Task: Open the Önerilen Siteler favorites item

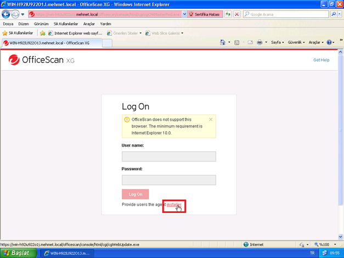Action: pyautogui.click(x=124, y=33)
